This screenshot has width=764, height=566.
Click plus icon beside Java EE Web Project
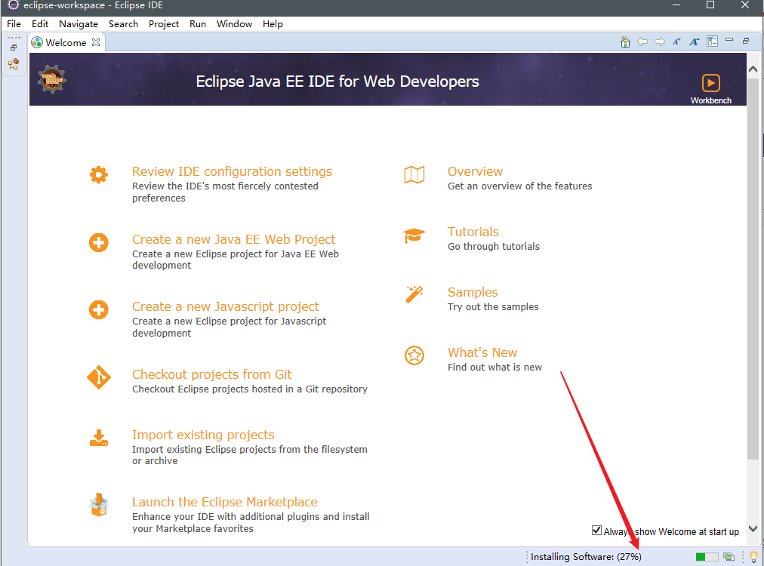(x=98, y=242)
